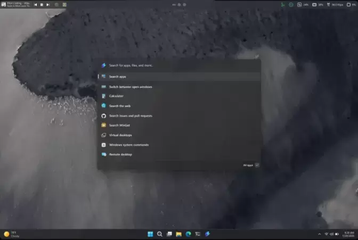Go to previous track in top bar

point(36,5)
